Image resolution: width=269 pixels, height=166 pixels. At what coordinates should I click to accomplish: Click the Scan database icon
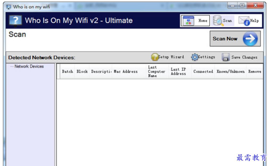218,20
